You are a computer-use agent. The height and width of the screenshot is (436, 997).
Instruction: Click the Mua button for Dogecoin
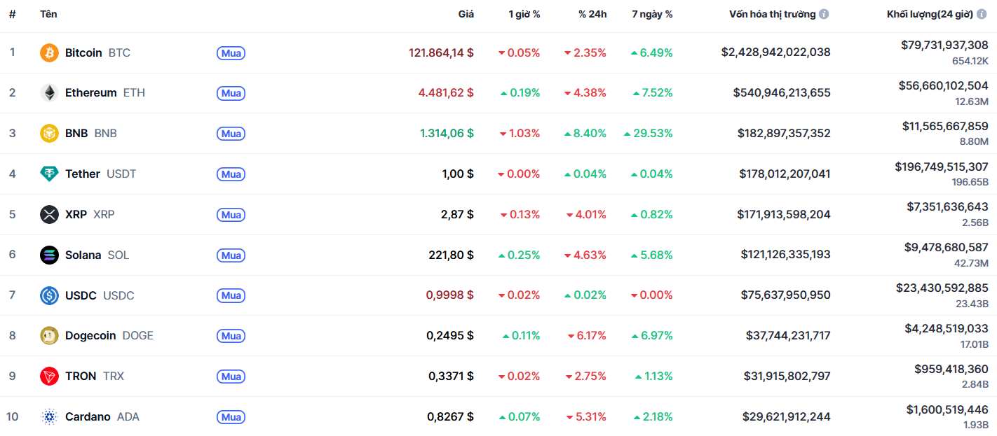coord(231,336)
